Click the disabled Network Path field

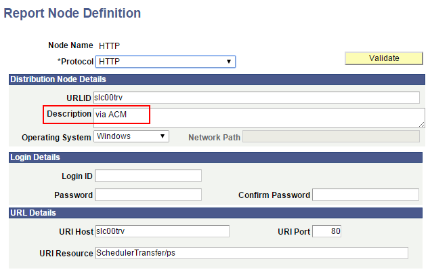pyautogui.click(x=331, y=136)
